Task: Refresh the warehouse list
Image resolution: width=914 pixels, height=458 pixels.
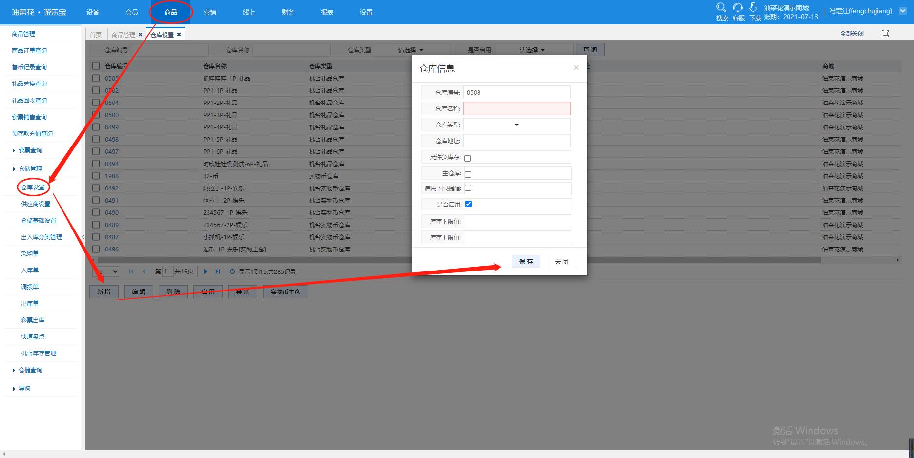Action: (x=232, y=271)
